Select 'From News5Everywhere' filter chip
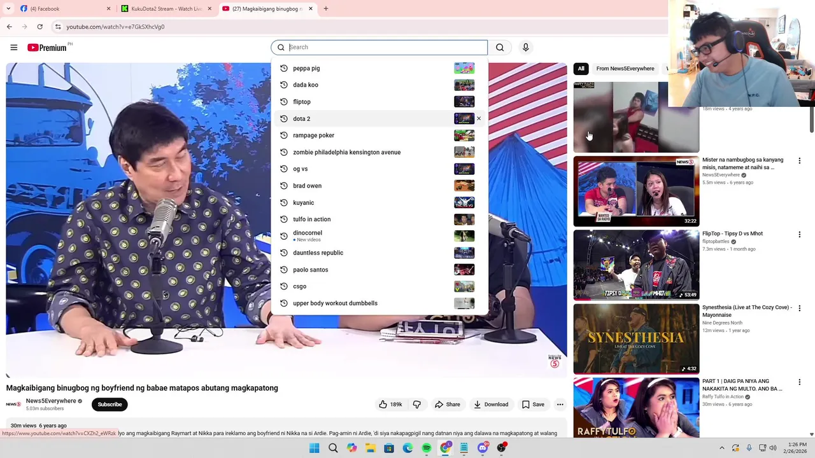This screenshot has height=458, width=815. [x=625, y=69]
